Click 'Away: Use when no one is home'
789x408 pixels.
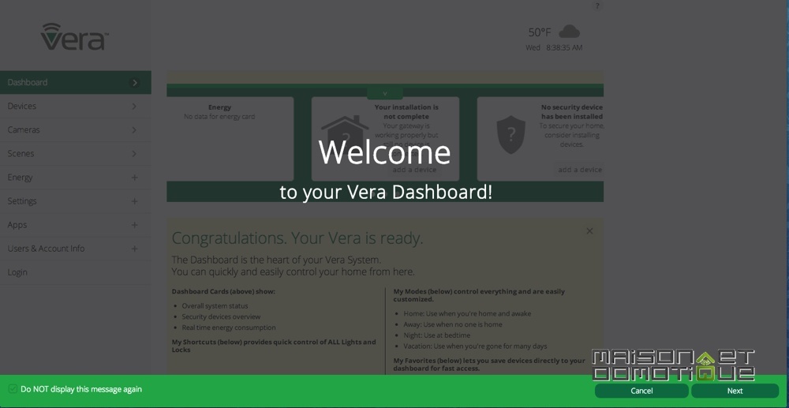coord(452,324)
